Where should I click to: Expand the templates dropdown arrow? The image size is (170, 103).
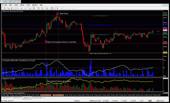(54, 8)
